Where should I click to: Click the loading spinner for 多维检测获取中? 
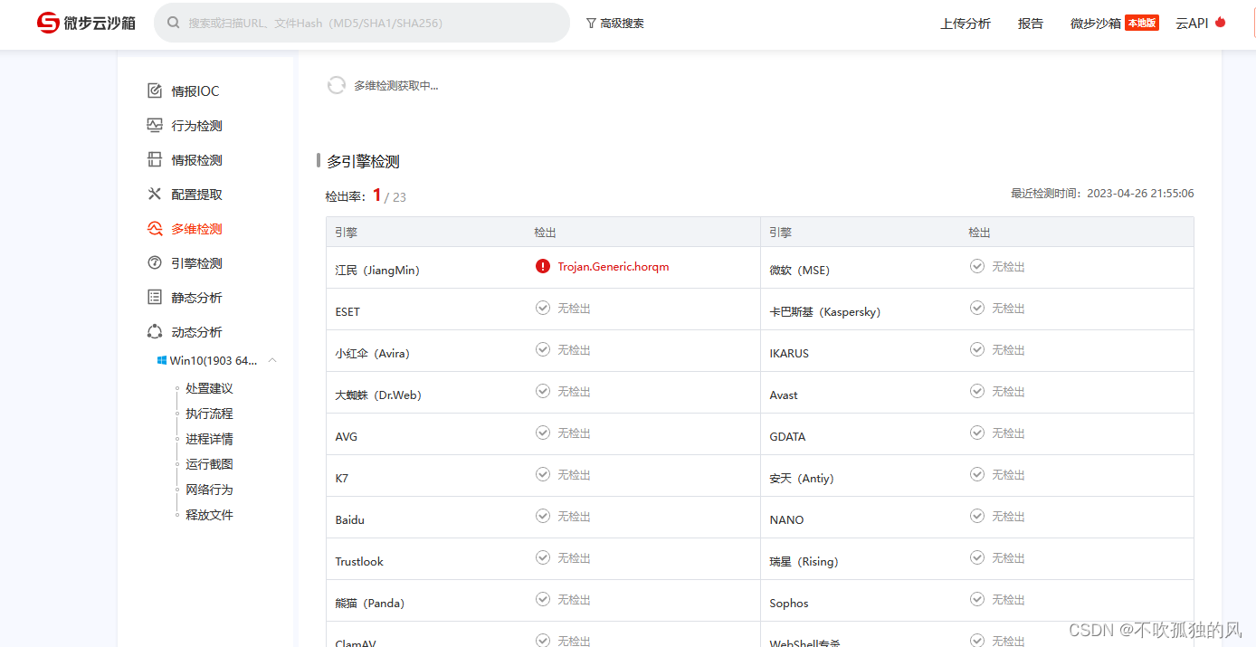[337, 85]
